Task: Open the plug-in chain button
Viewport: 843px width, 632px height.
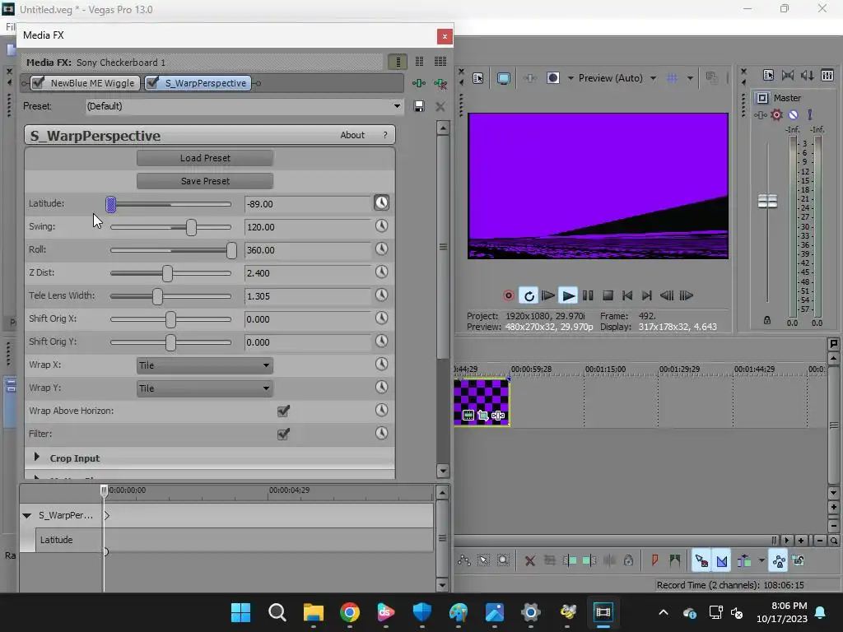Action: (x=419, y=83)
